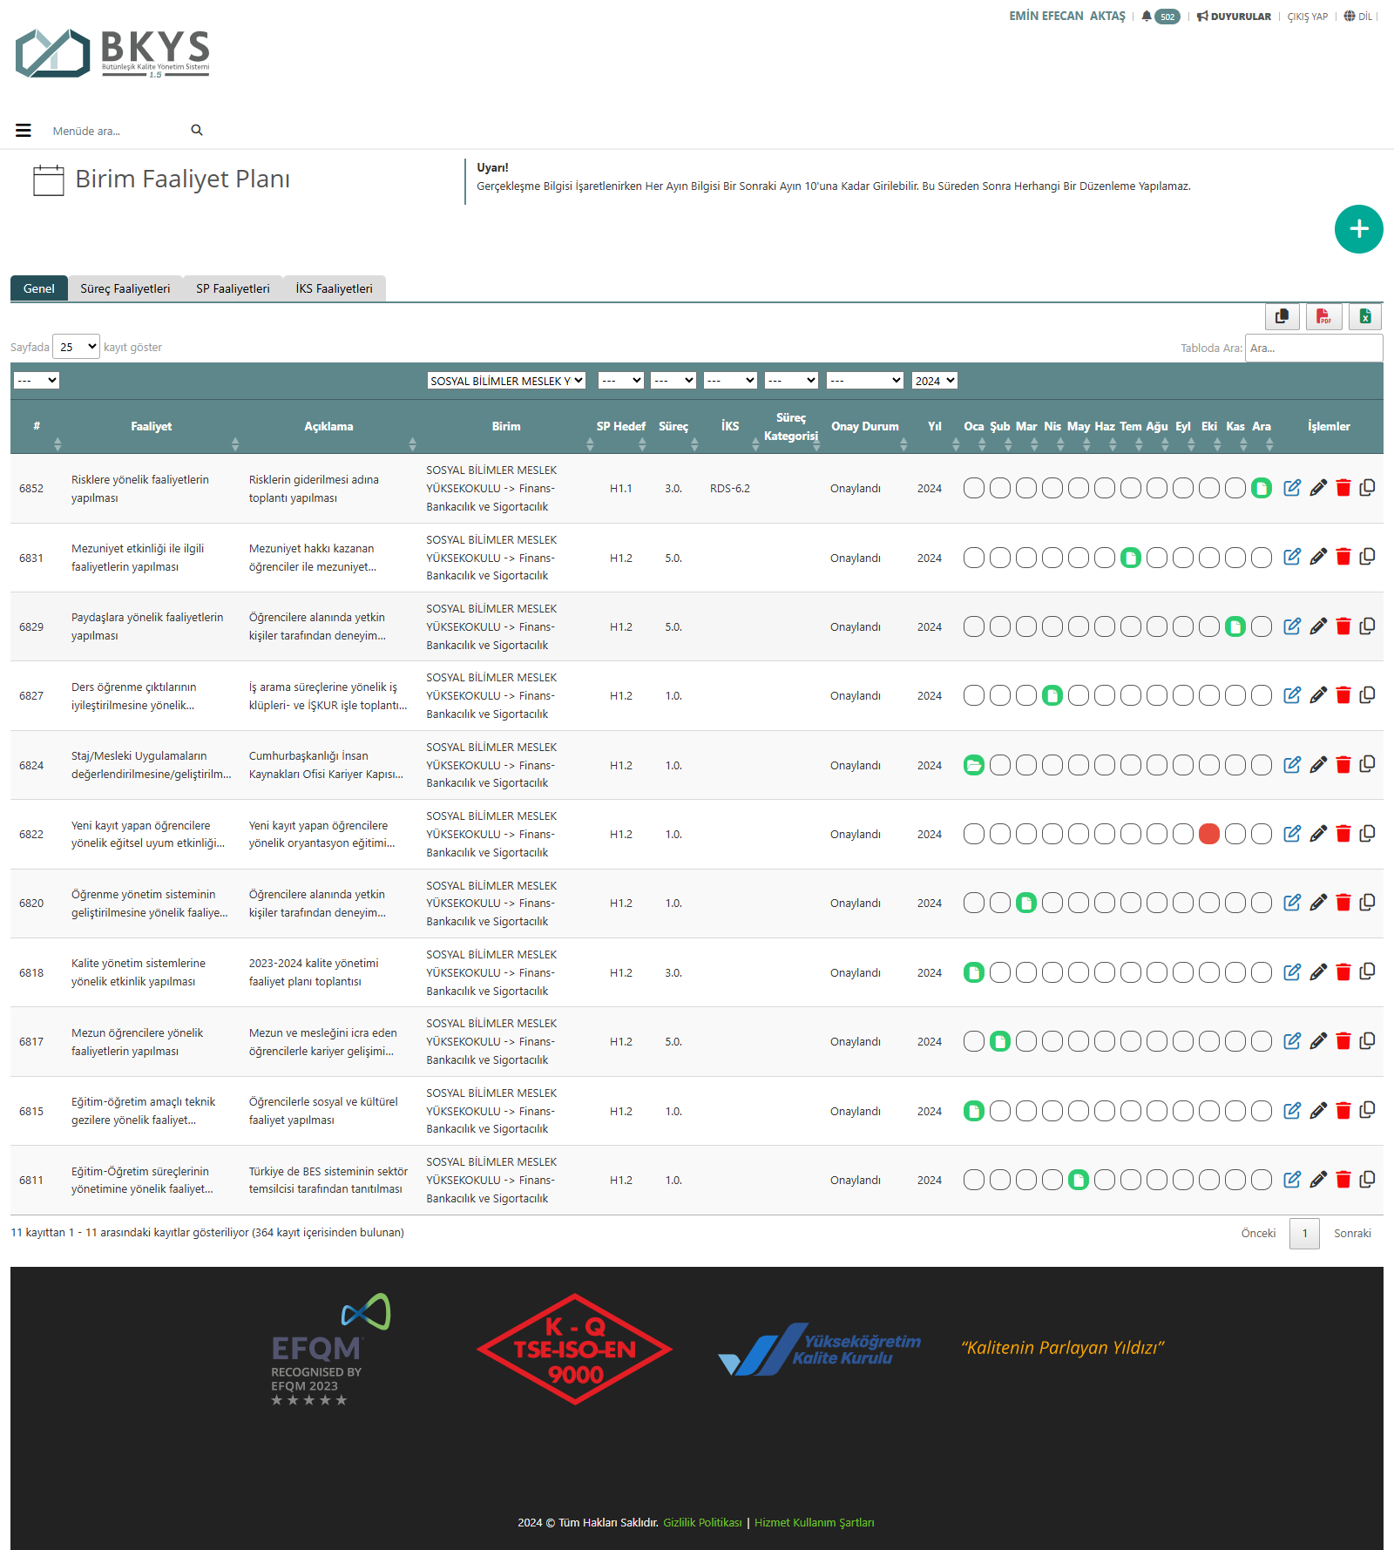Export the table as PDF

coord(1323,316)
